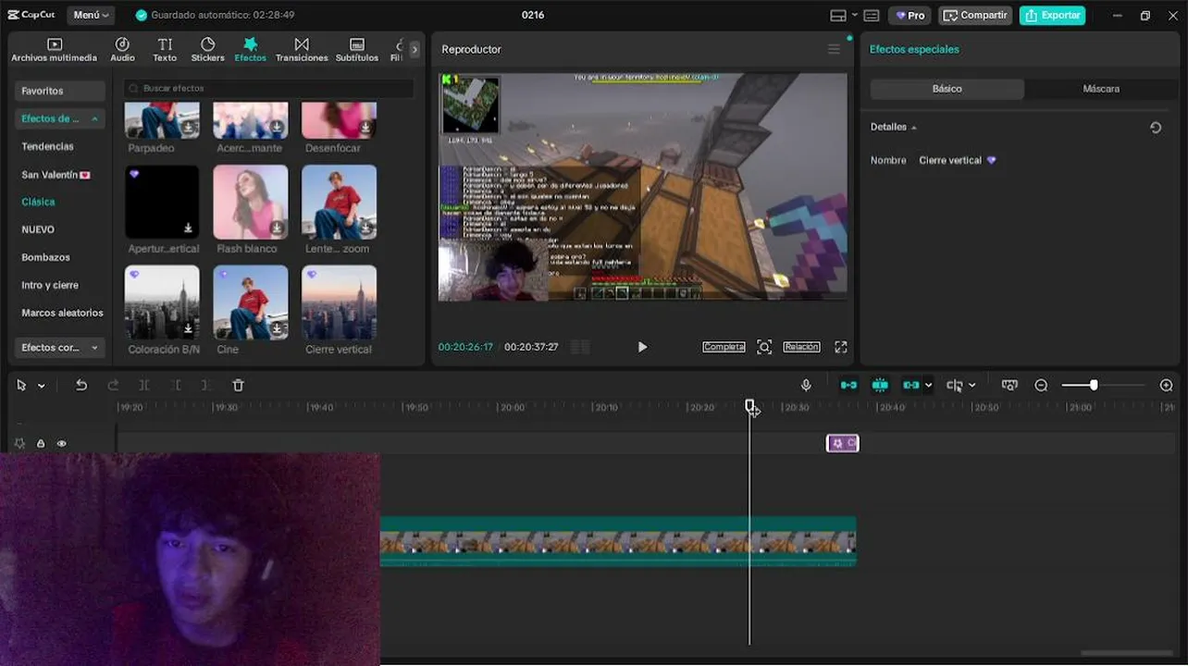This screenshot has height=666, width=1188.
Task: Toggle clip linkage
Action: [911, 385]
